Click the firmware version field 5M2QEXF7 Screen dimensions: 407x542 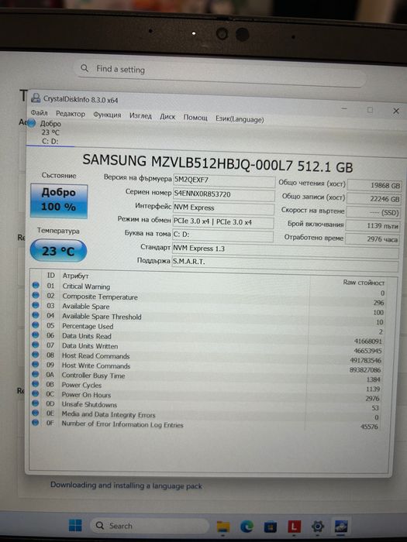pyautogui.click(x=224, y=180)
